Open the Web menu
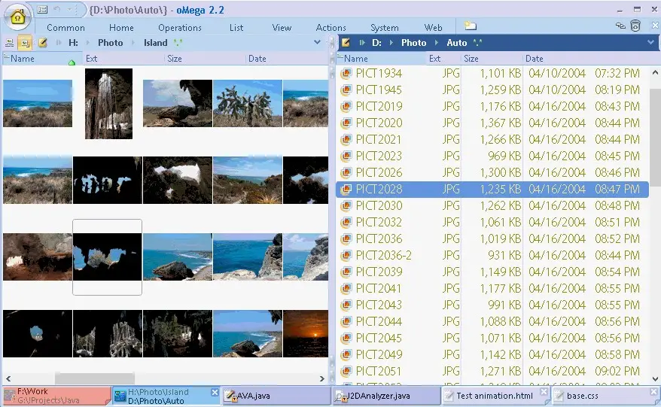The height and width of the screenshot is (407, 661). click(433, 28)
